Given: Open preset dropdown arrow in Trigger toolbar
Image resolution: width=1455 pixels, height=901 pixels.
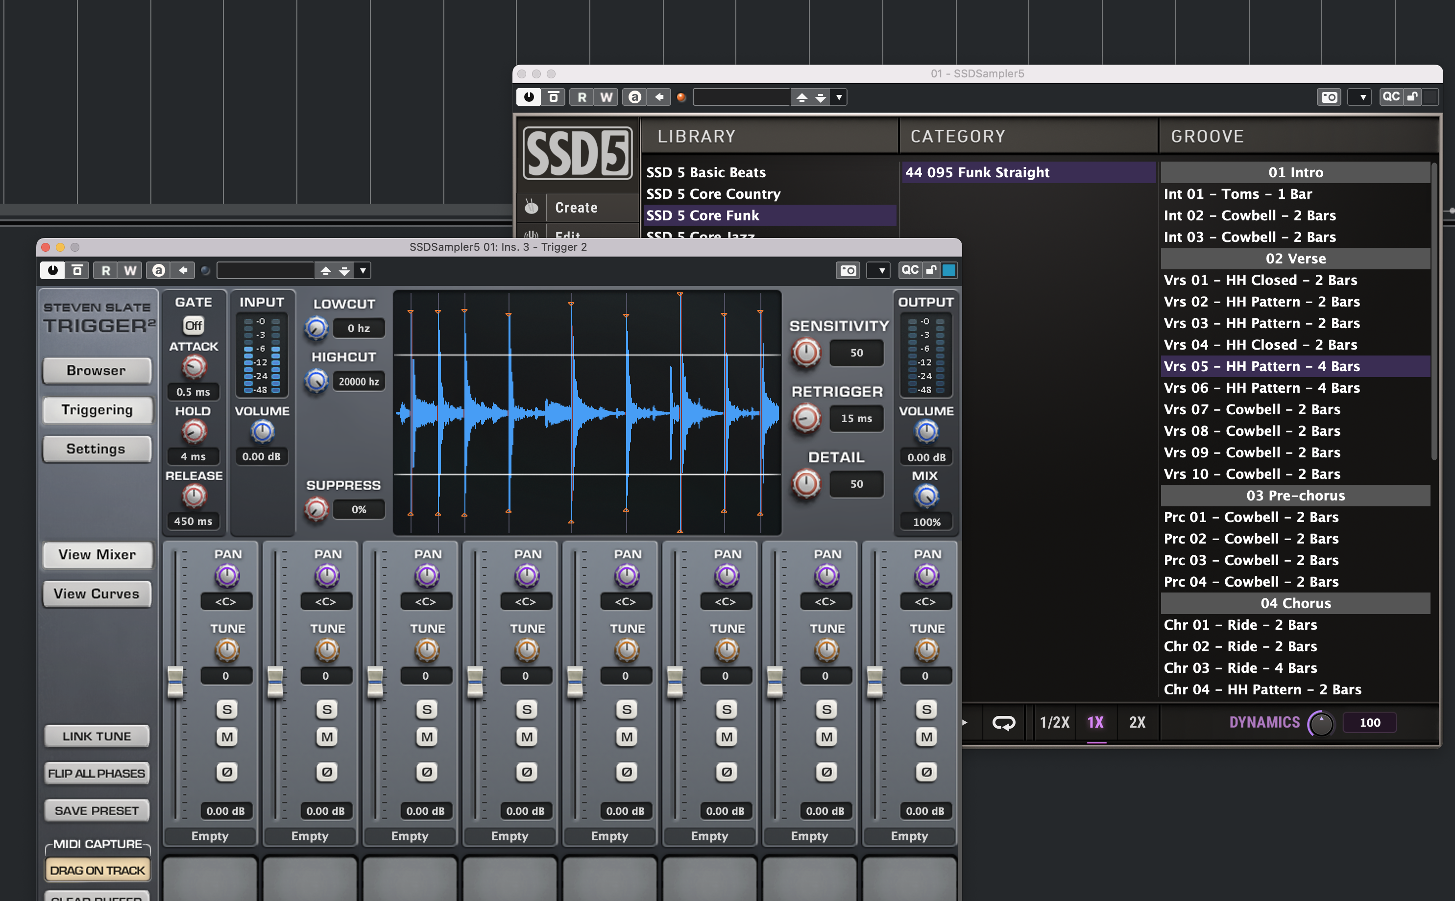Looking at the screenshot, I should [363, 270].
